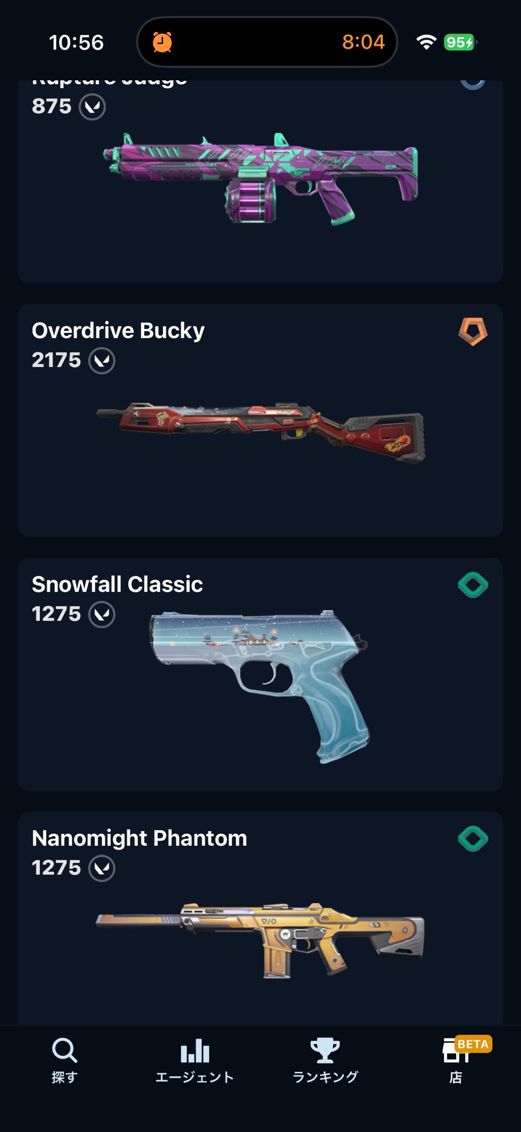Tap the 8:04 alarm time in Dynamic Island
This screenshot has width=521, height=1132.
pos(363,42)
